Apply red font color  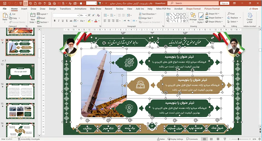96,21
